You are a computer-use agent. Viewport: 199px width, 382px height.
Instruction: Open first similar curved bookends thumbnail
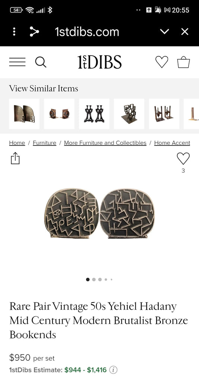(x=24, y=114)
